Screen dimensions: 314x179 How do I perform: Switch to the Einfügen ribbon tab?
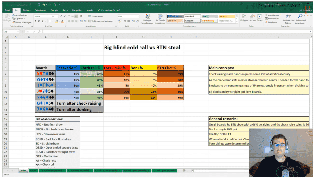click(x=27, y=10)
